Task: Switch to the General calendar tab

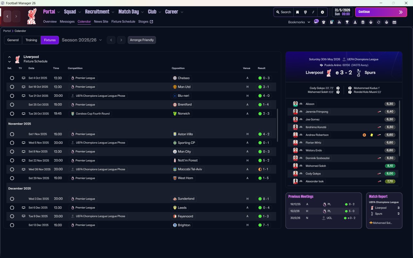Action: coord(13,40)
